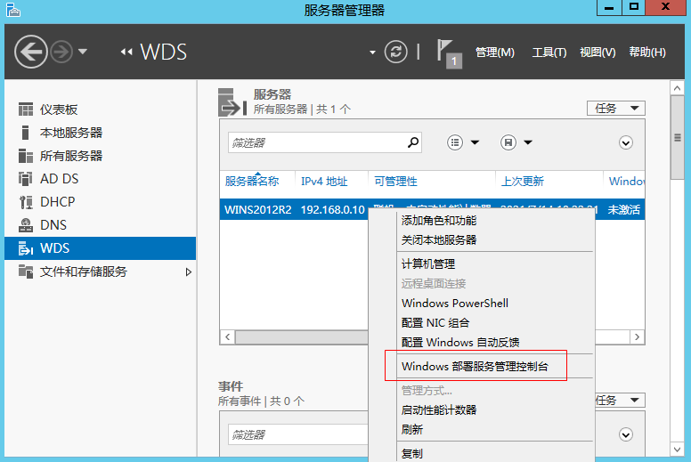The width and height of the screenshot is (691, 462).
Task: Click the Server Manager title bar icon
Action: coord(13,9)
